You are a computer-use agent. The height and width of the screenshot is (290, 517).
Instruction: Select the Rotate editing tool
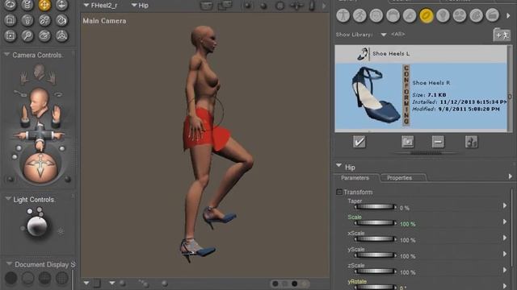click(10, 5)
